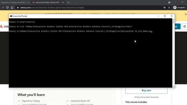Switch to Interactive Brokers Python API tab
Image resolution: width=187 pixels, height=105 pixels.
click(x=48, y=2)
